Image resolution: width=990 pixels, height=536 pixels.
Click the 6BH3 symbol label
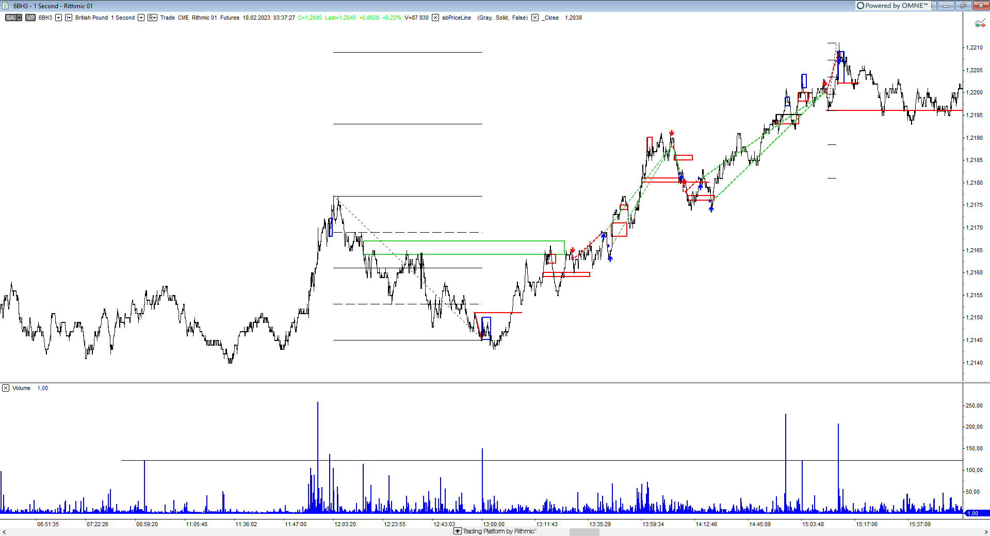(x=45, y=18)
